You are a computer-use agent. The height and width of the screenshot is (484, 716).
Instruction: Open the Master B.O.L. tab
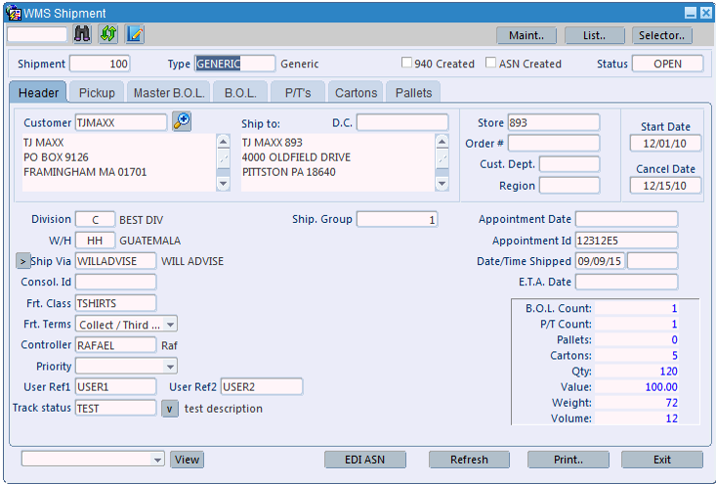point(169,92)
